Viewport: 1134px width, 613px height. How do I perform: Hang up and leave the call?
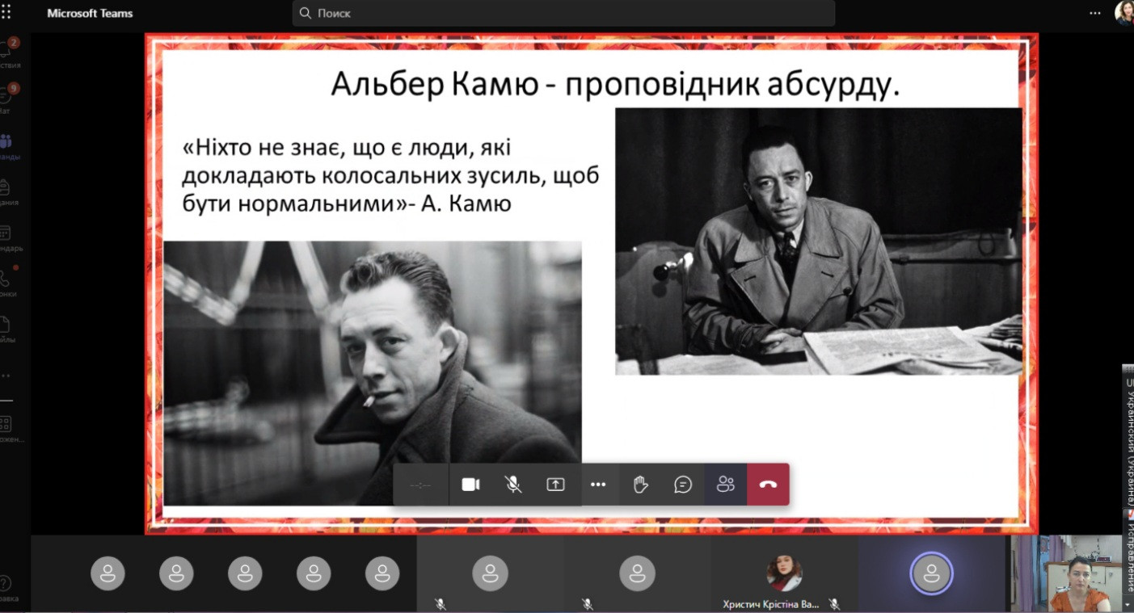tap(768, 485)
